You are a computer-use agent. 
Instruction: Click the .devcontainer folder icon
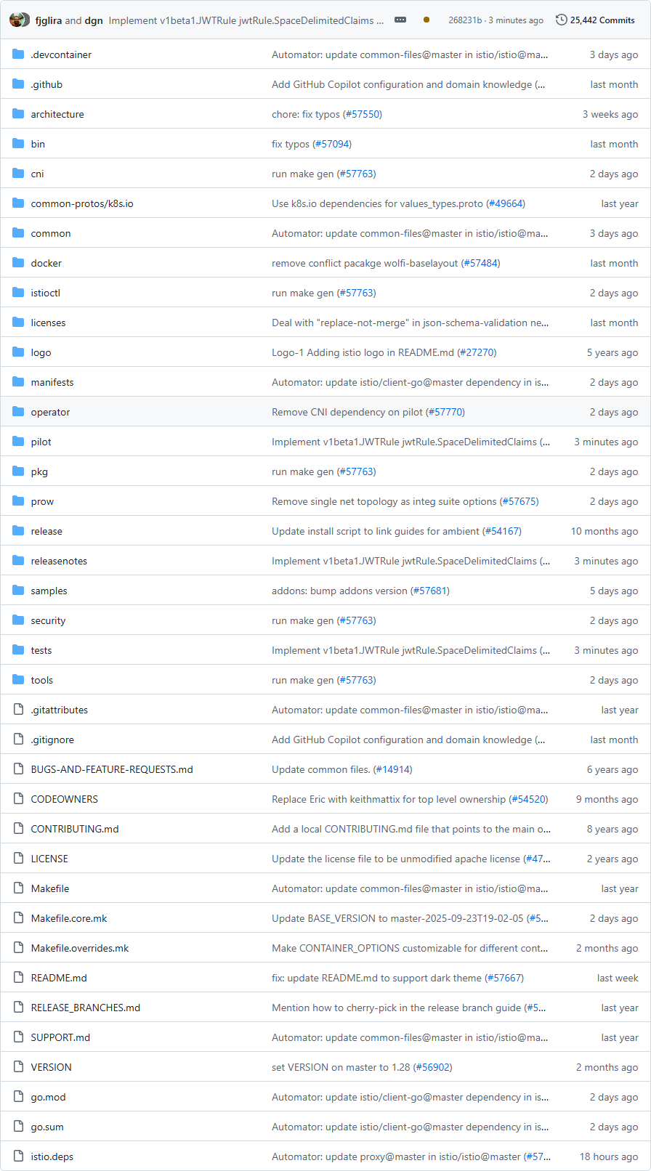[x=18, y=54]
